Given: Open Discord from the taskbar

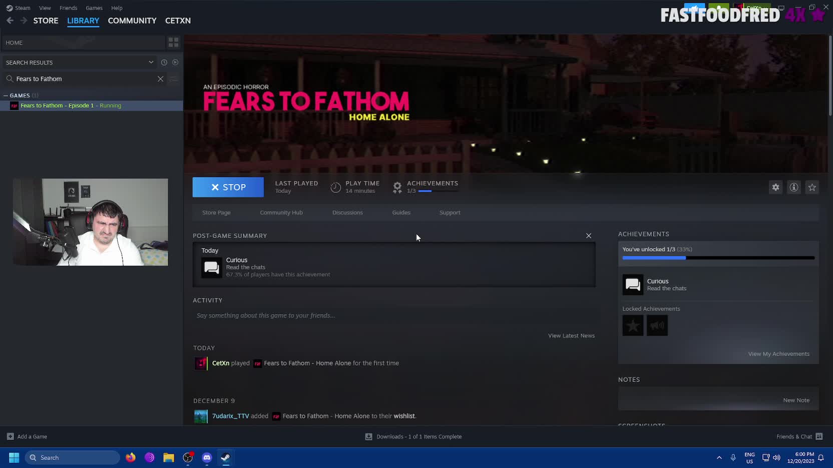Looking at the screenshot, I should click(207, 457).
